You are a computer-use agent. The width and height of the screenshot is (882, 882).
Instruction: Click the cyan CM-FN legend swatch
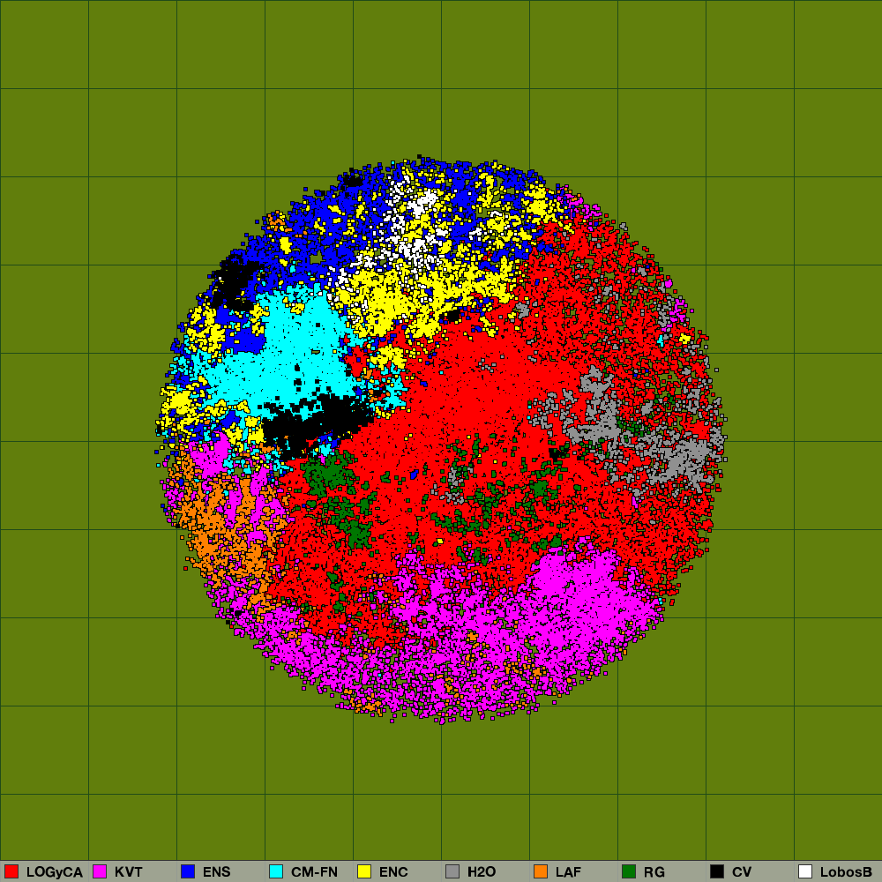(x=276, y=871)
